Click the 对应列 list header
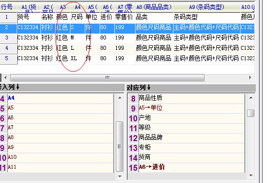 click(x=191, y=88)
